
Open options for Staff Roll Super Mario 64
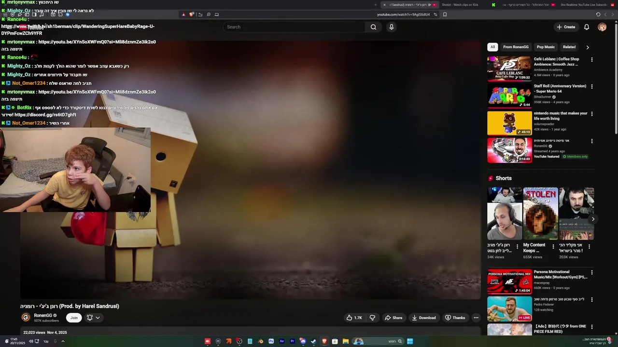[x=592, y=87]
